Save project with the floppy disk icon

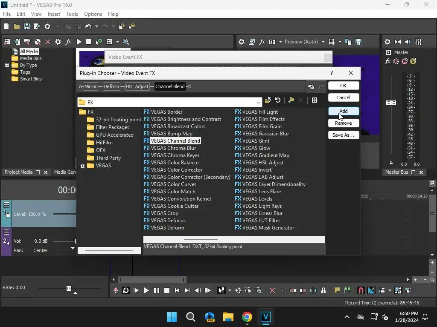tap(27, 26)
